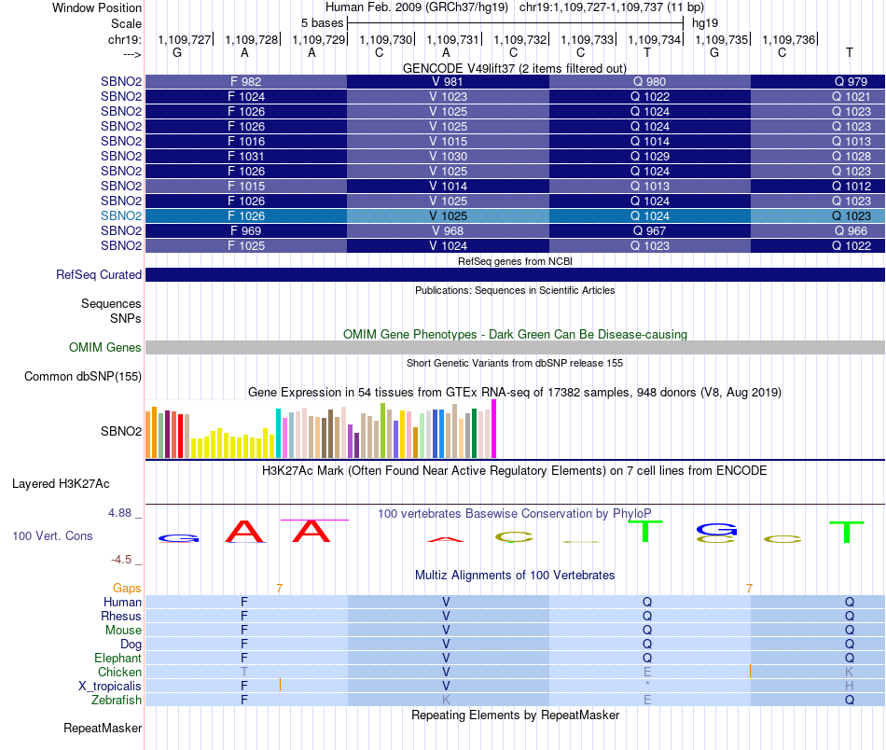
Task: Select the H residue in the X_tropicalis row
Action: (850, 687)
